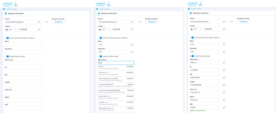Click the home icon in the left panel

click(4, 9)
